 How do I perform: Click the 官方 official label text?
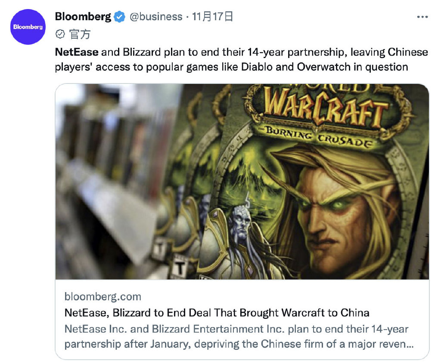[x=80, y=34]
